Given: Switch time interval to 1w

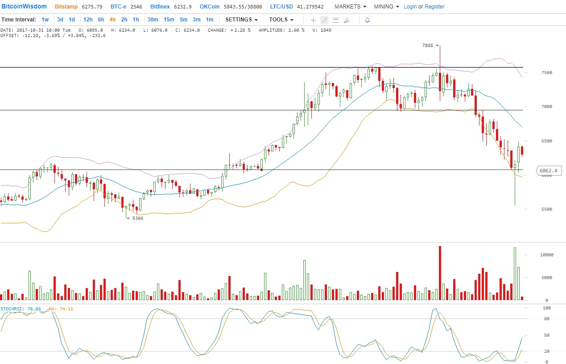Looking at the screenshot, I should [x=45, y=20].
